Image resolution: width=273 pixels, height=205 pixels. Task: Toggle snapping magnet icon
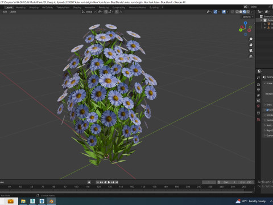(106, 12)
